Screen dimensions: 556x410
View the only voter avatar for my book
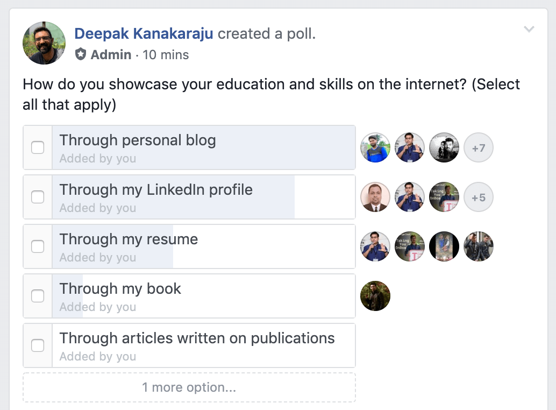coord(375,296)
